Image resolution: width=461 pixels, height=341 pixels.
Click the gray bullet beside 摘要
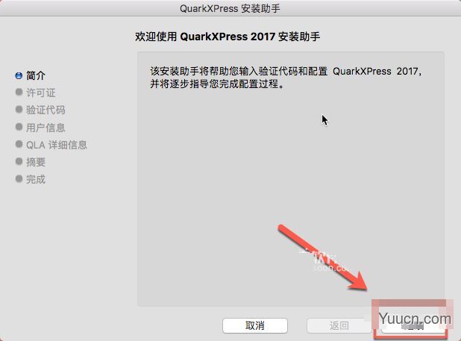click(19, 161)
